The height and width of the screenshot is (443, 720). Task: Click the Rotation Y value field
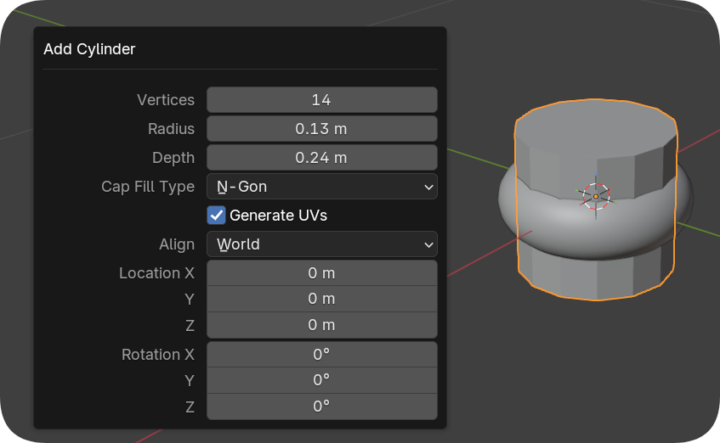[x=321, y=380]
